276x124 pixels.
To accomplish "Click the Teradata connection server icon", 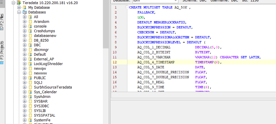I will tap(19, 3).
